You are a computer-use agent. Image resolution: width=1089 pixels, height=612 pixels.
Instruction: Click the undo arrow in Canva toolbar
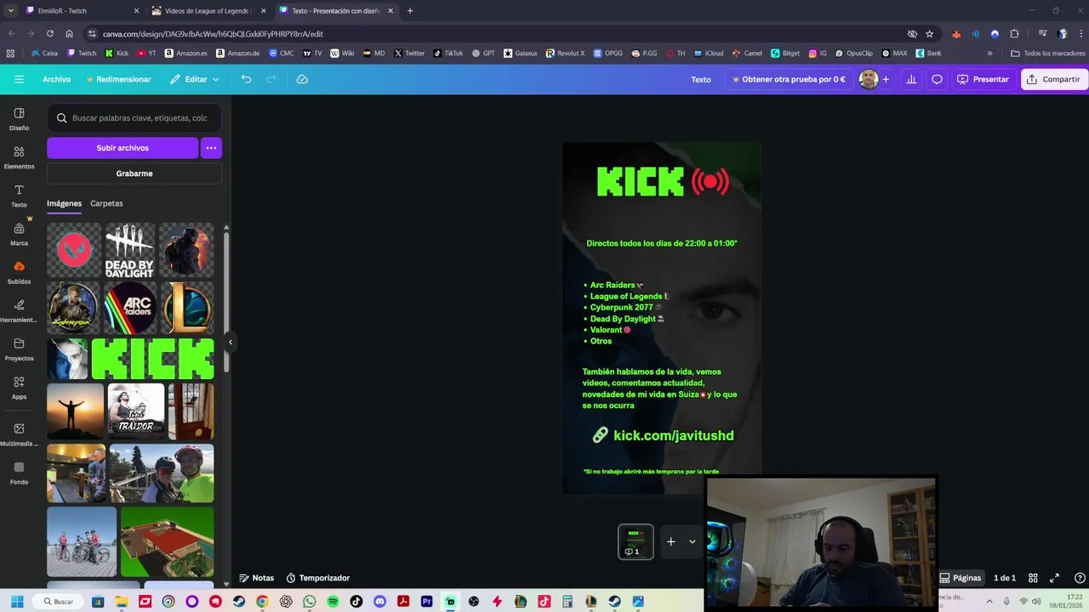pos(246,79)
